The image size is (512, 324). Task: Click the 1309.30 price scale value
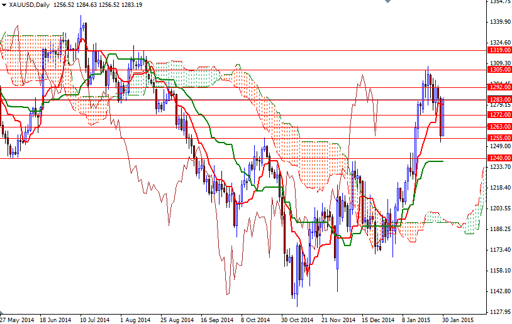(500, 63)
